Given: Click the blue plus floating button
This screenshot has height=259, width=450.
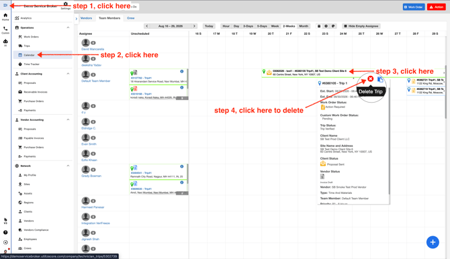Looking at the screenshot, I should pyautogui.click(x=433, y=242).
